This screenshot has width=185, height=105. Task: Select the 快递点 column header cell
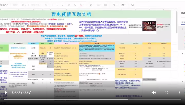33,43
